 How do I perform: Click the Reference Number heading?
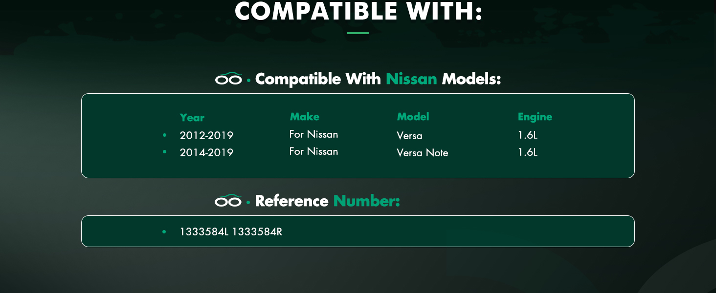327,201
